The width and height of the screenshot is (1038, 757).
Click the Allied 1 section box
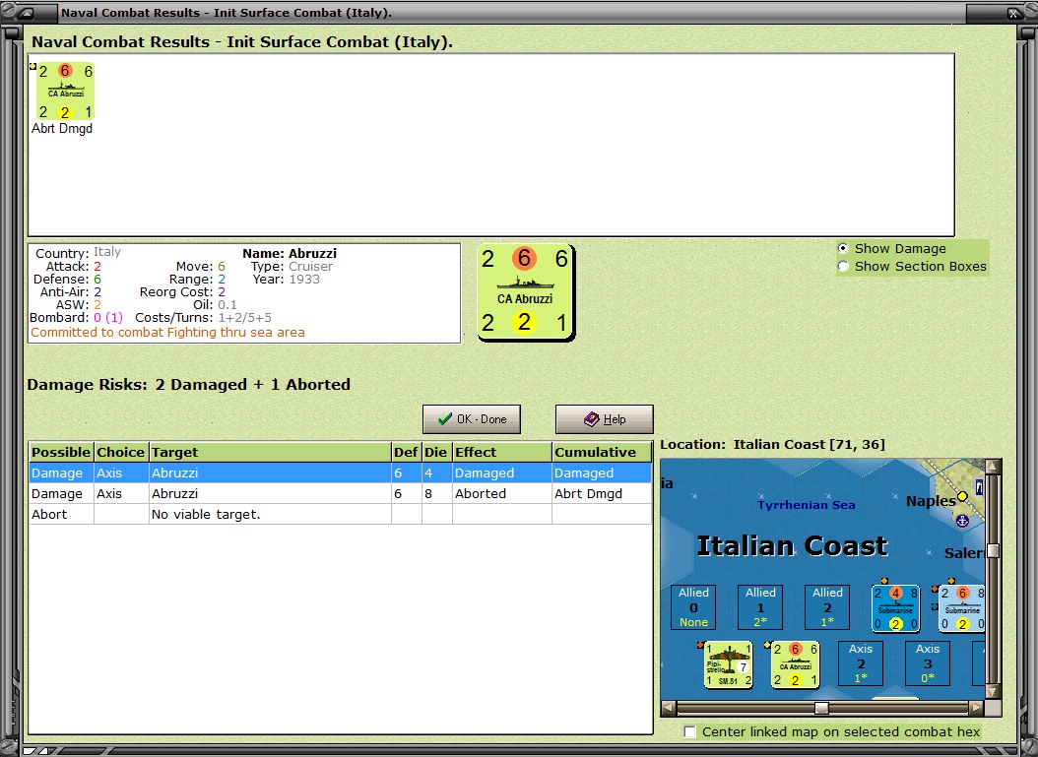pyautogui.click(x=760, y=606)
